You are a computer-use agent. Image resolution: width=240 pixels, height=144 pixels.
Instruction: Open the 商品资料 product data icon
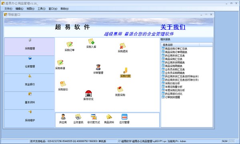click(x=109, y=119)
